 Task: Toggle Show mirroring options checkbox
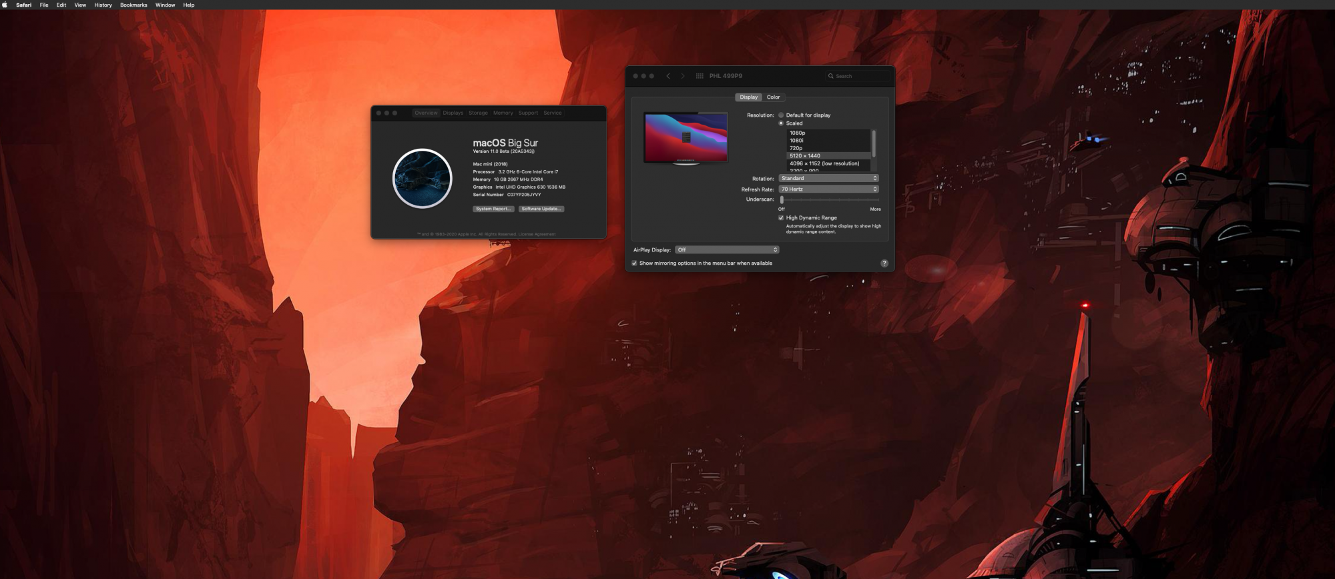[x=634, y=263]
